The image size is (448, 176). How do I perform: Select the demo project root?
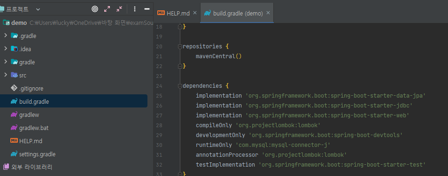19,23
